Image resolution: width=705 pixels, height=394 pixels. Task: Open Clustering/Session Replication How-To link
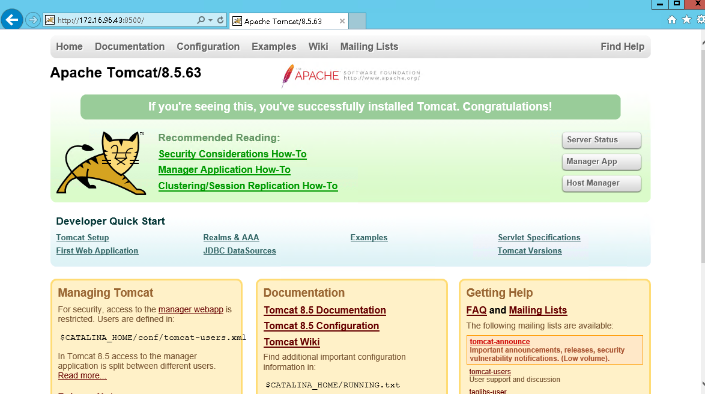(x=248, y=186)
